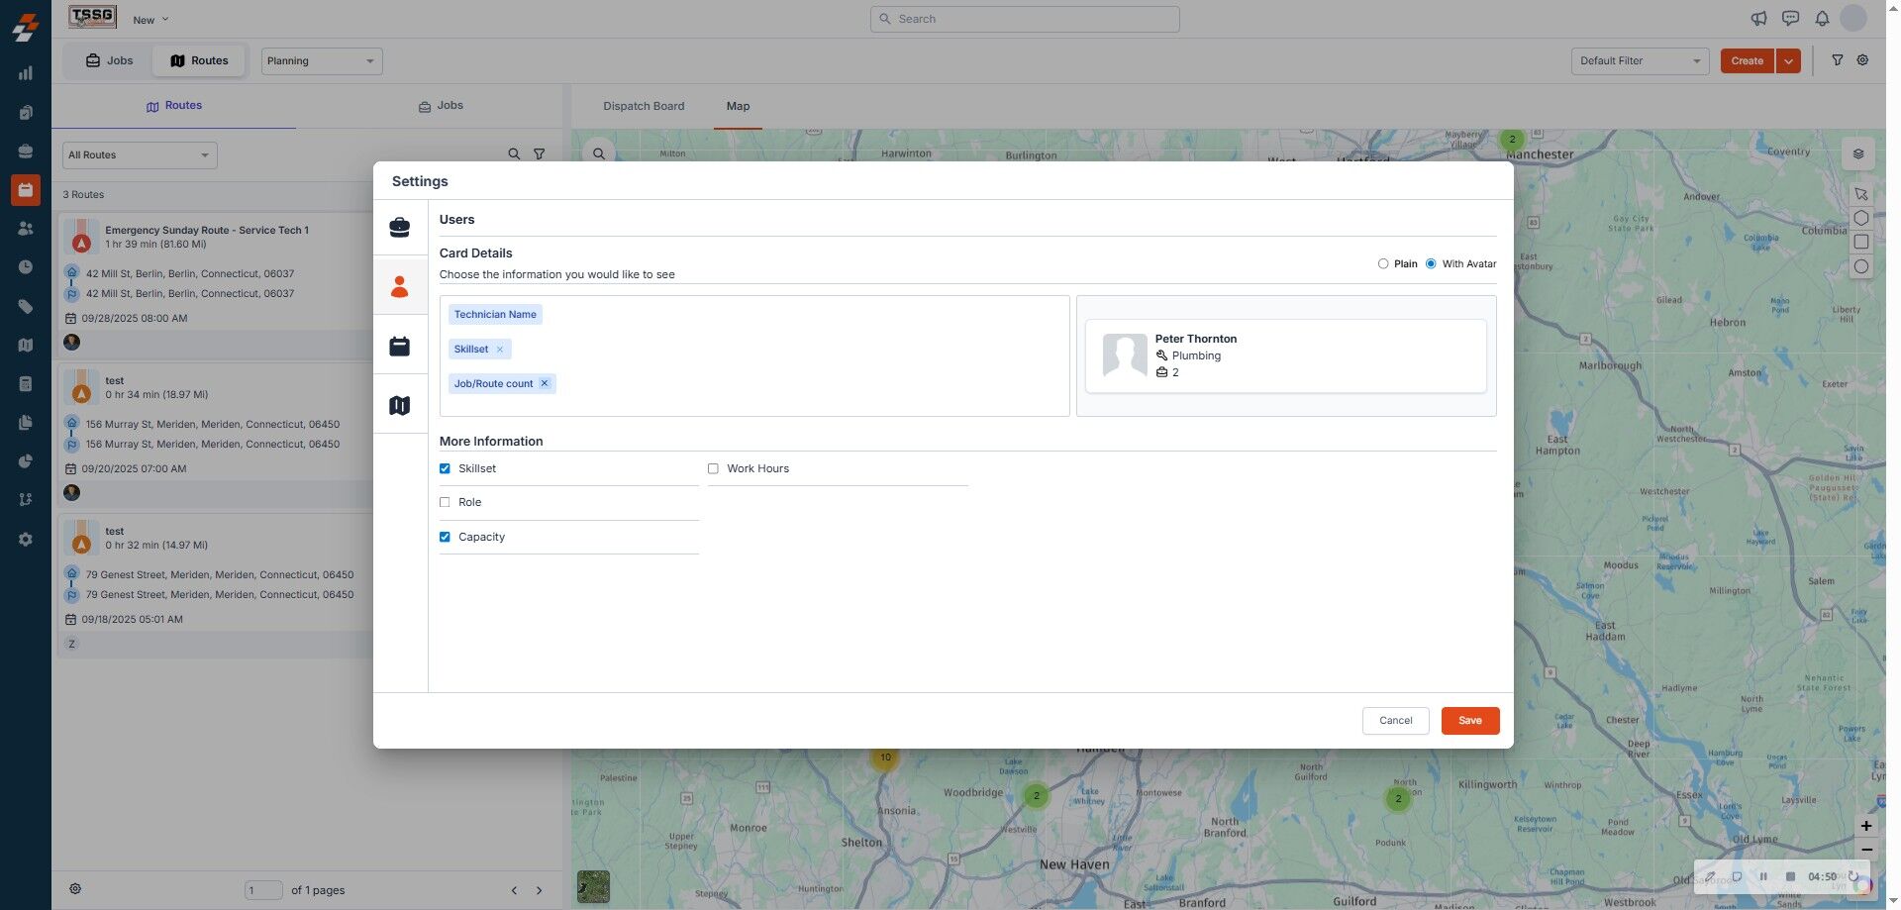Open the calculator icon in left sidebar
Image resolution: width=1901 pixels, height=910 pixels.
click(x=26, y=383)
